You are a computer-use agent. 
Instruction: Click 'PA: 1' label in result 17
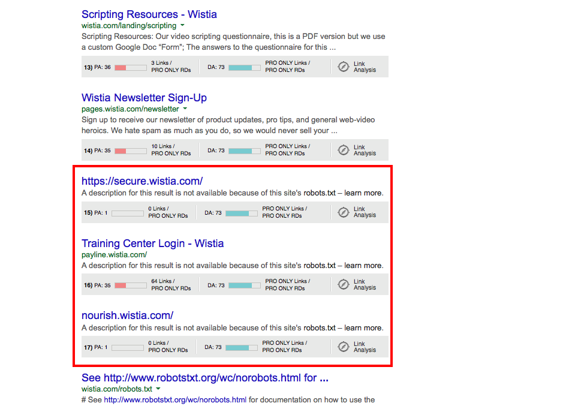(x=101, y=347)
